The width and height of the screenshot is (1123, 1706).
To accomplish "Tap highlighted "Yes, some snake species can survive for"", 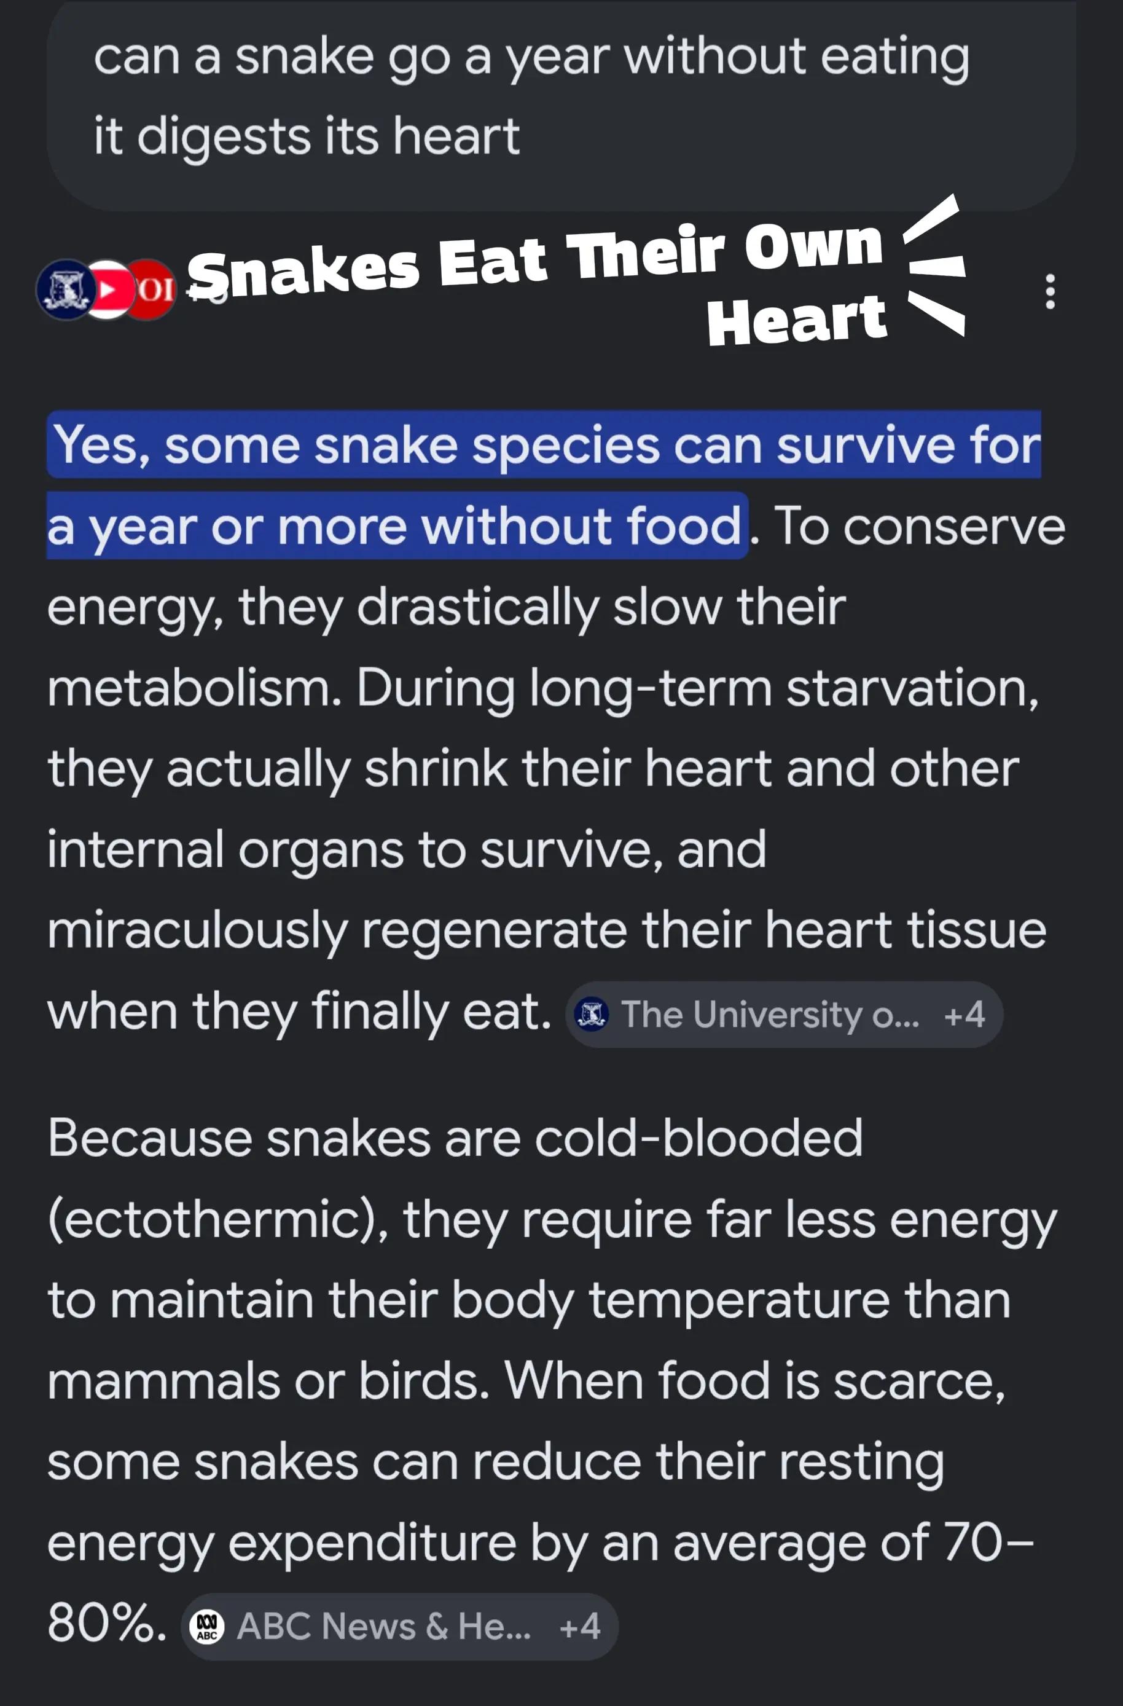I will 544,444.
